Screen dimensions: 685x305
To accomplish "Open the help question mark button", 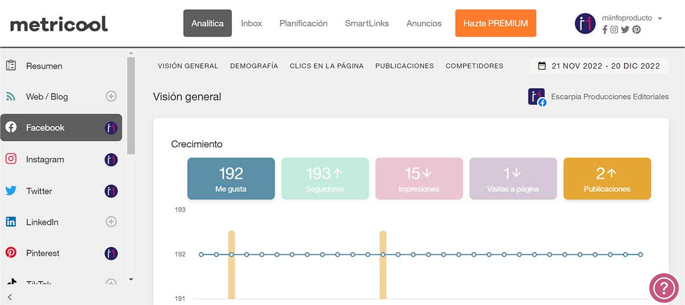I will (x=664, y=287).
